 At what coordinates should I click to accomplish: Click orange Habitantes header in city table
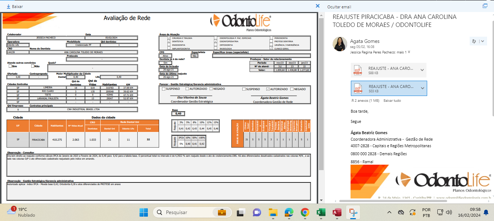pos(57,125)
